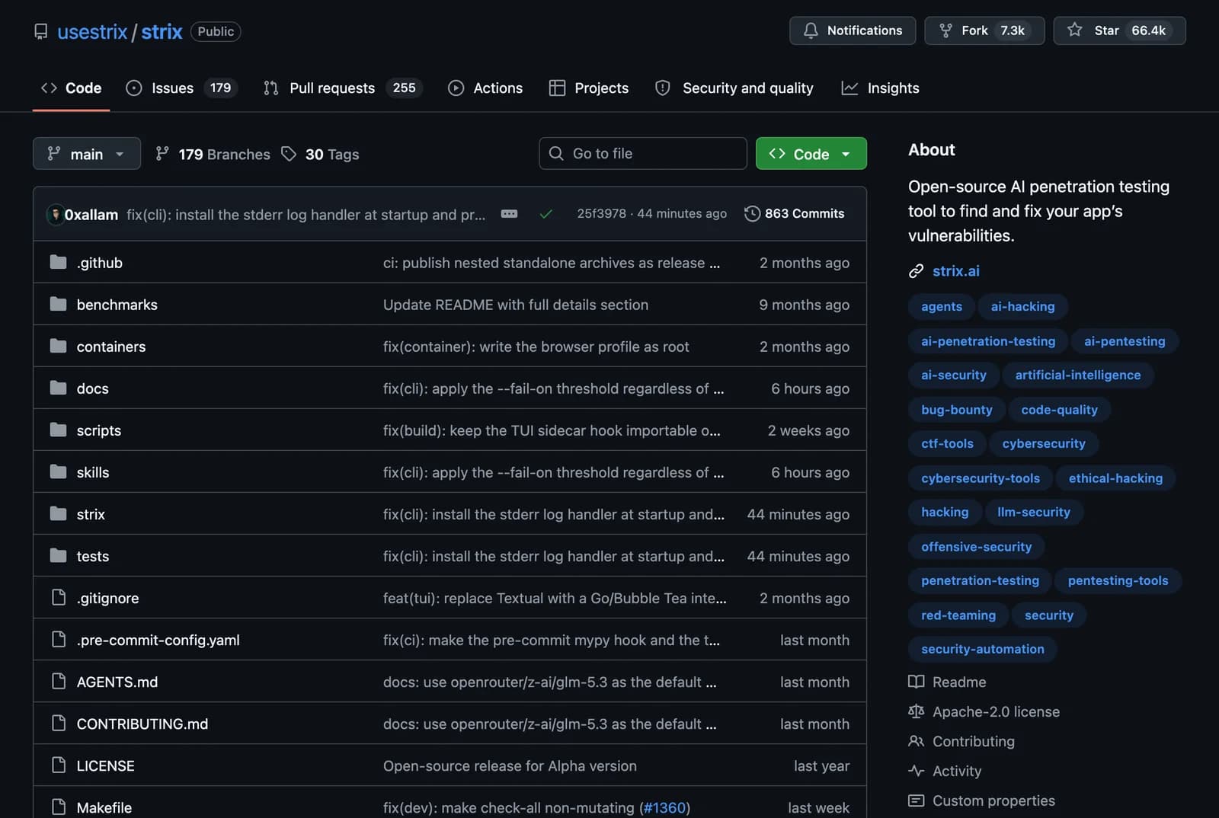Image resolution: width=1219 pixels, height=818 pixels.
Task: Open the Insights tab
Action: (x=880, y=88)
